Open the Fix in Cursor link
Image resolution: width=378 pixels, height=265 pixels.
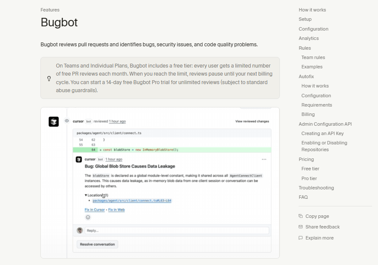[95, 209]
